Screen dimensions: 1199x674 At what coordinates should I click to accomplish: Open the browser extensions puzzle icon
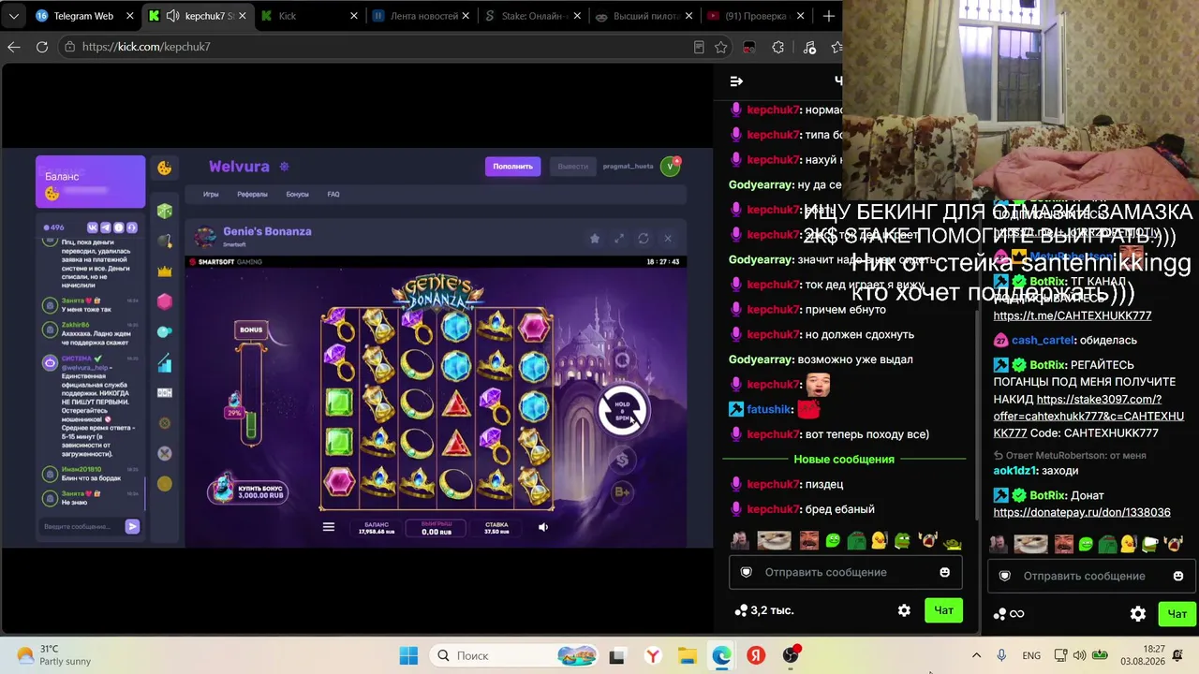point(777,47)
